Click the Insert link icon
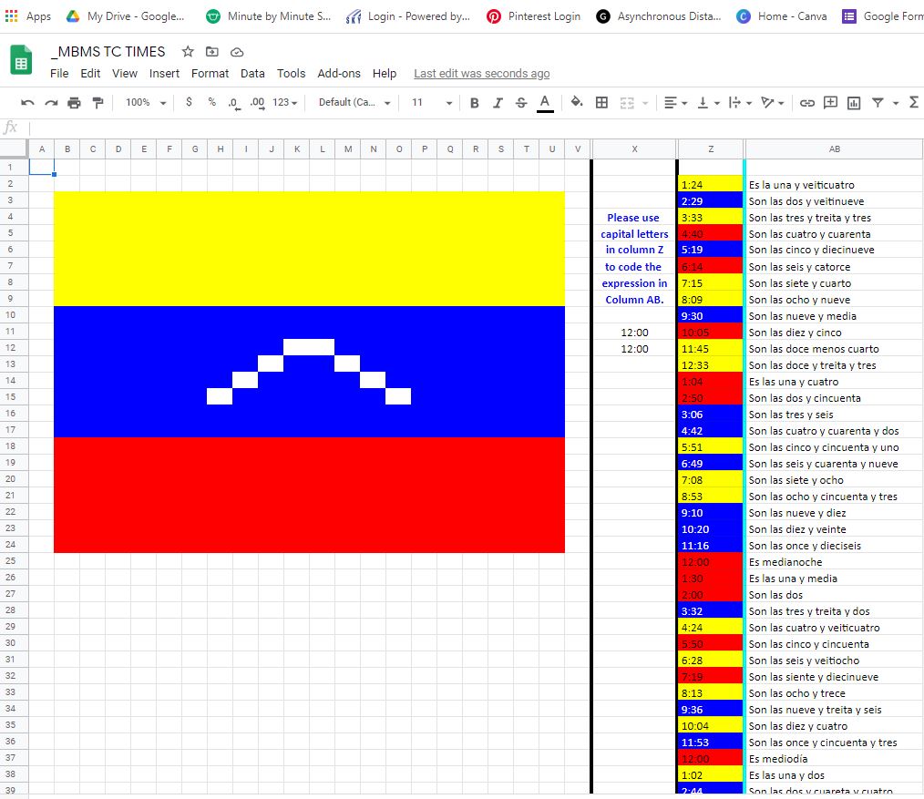Image resolution: width=924 pixels, height=799 pixels. pyautogui.click(x=806, y=103)
